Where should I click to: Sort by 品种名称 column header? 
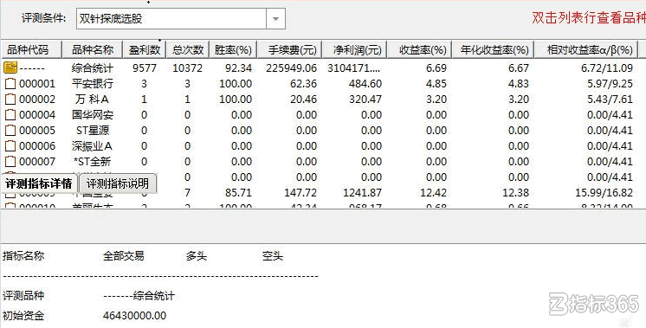[x=93, y=50]
